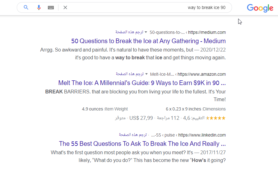The image size is (278, 175).
Task: Clear the search query with X
Action: [x=65, y=7]
